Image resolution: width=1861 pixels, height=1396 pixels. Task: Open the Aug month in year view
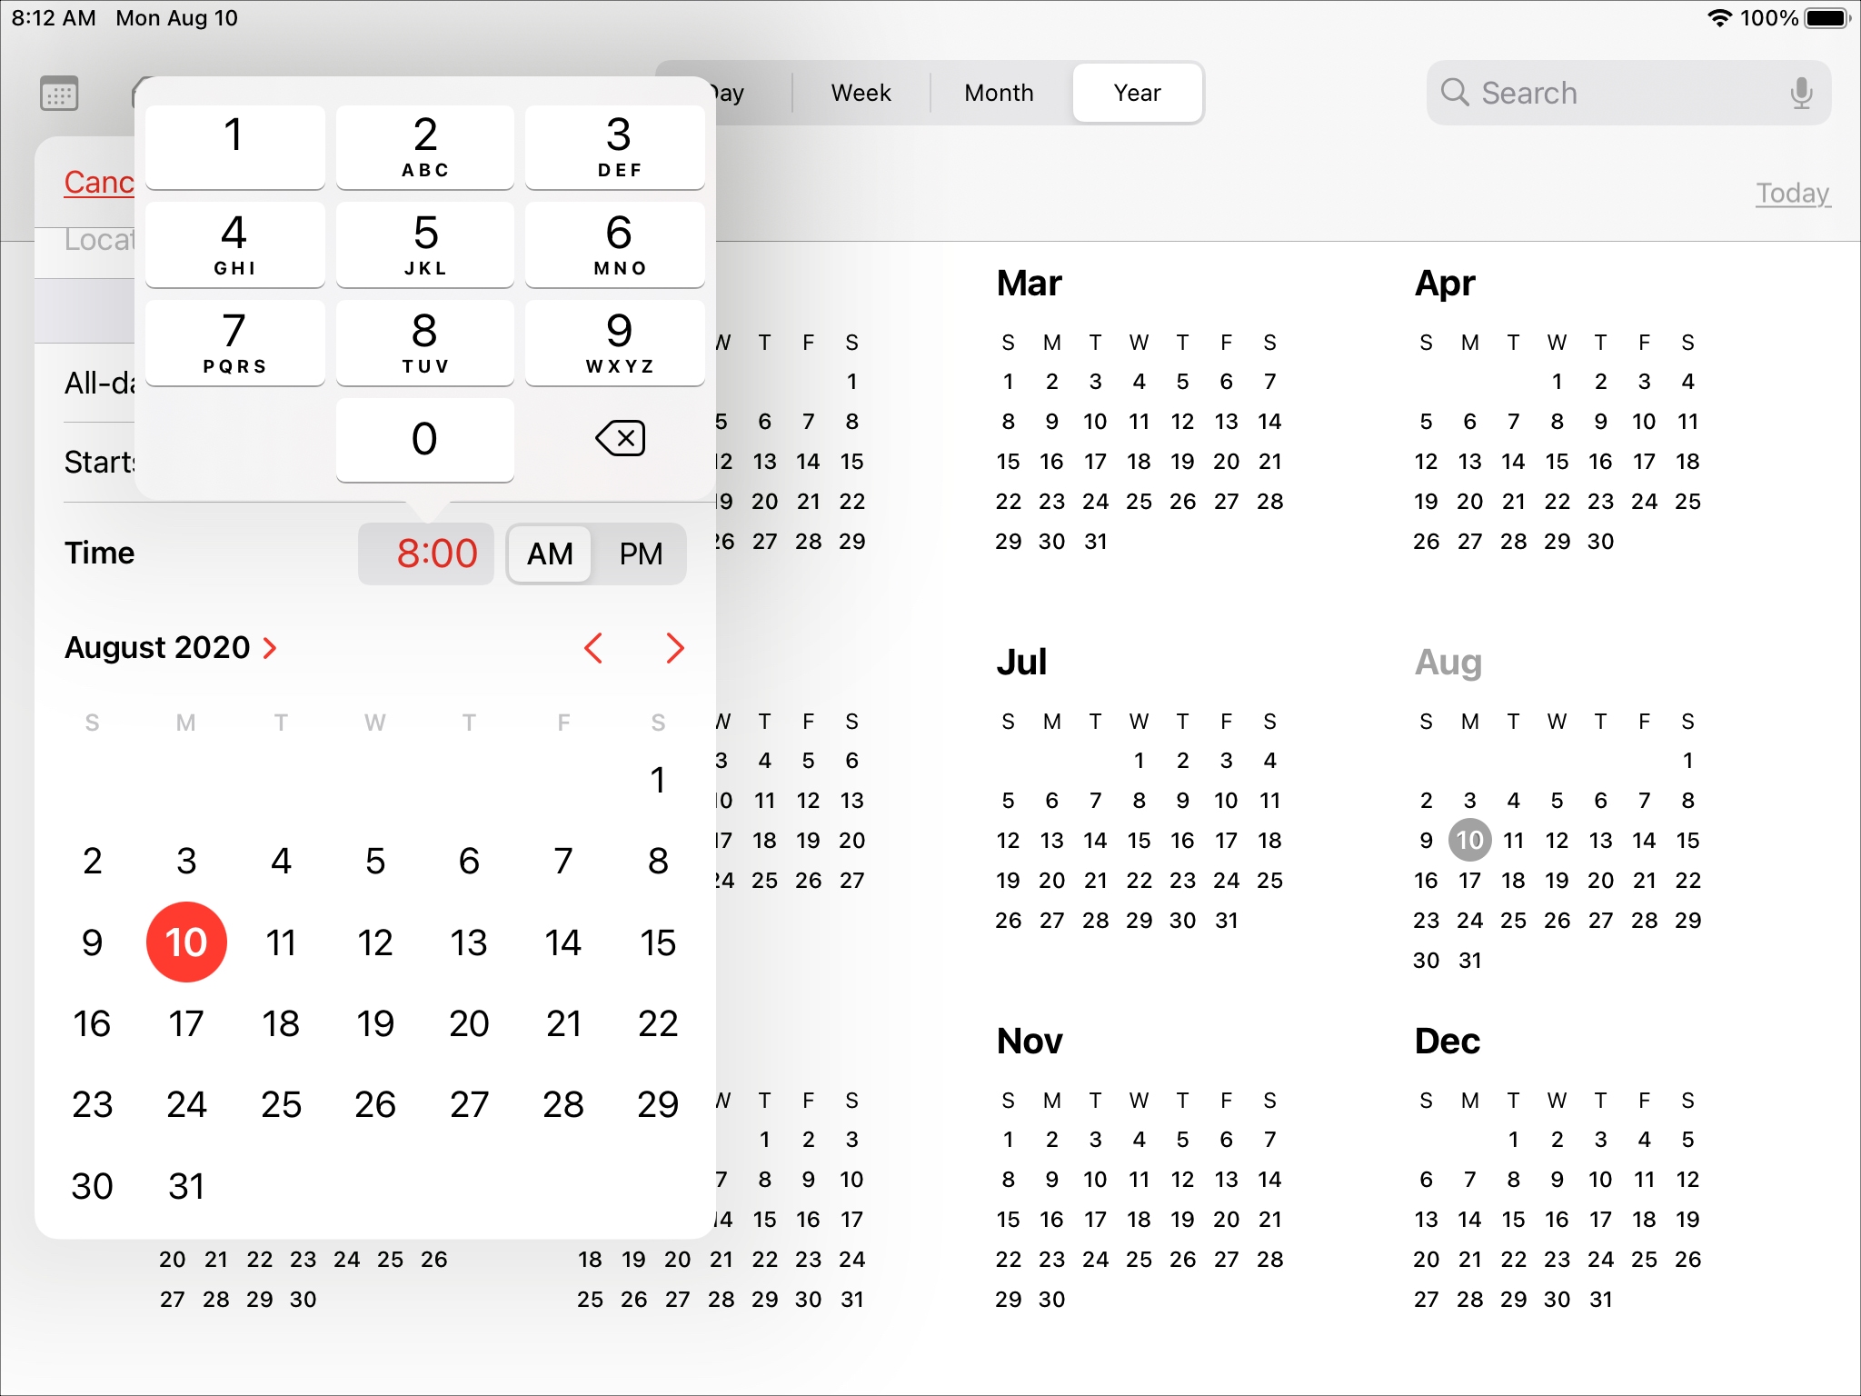(x=1448, y=663)
